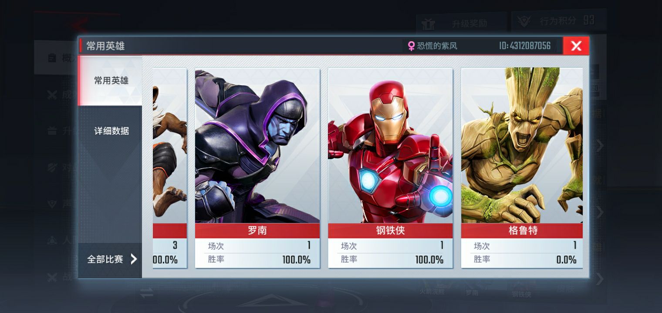Click the 格鲁特 胜率 0.0% stat row
The height and width of the screenshot is (313, 662).
(522, 260)
